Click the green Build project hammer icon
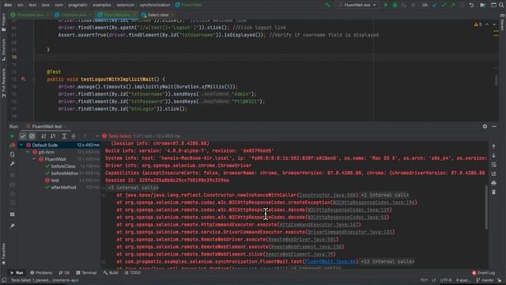The image size is (506, 285). (327, 5)
